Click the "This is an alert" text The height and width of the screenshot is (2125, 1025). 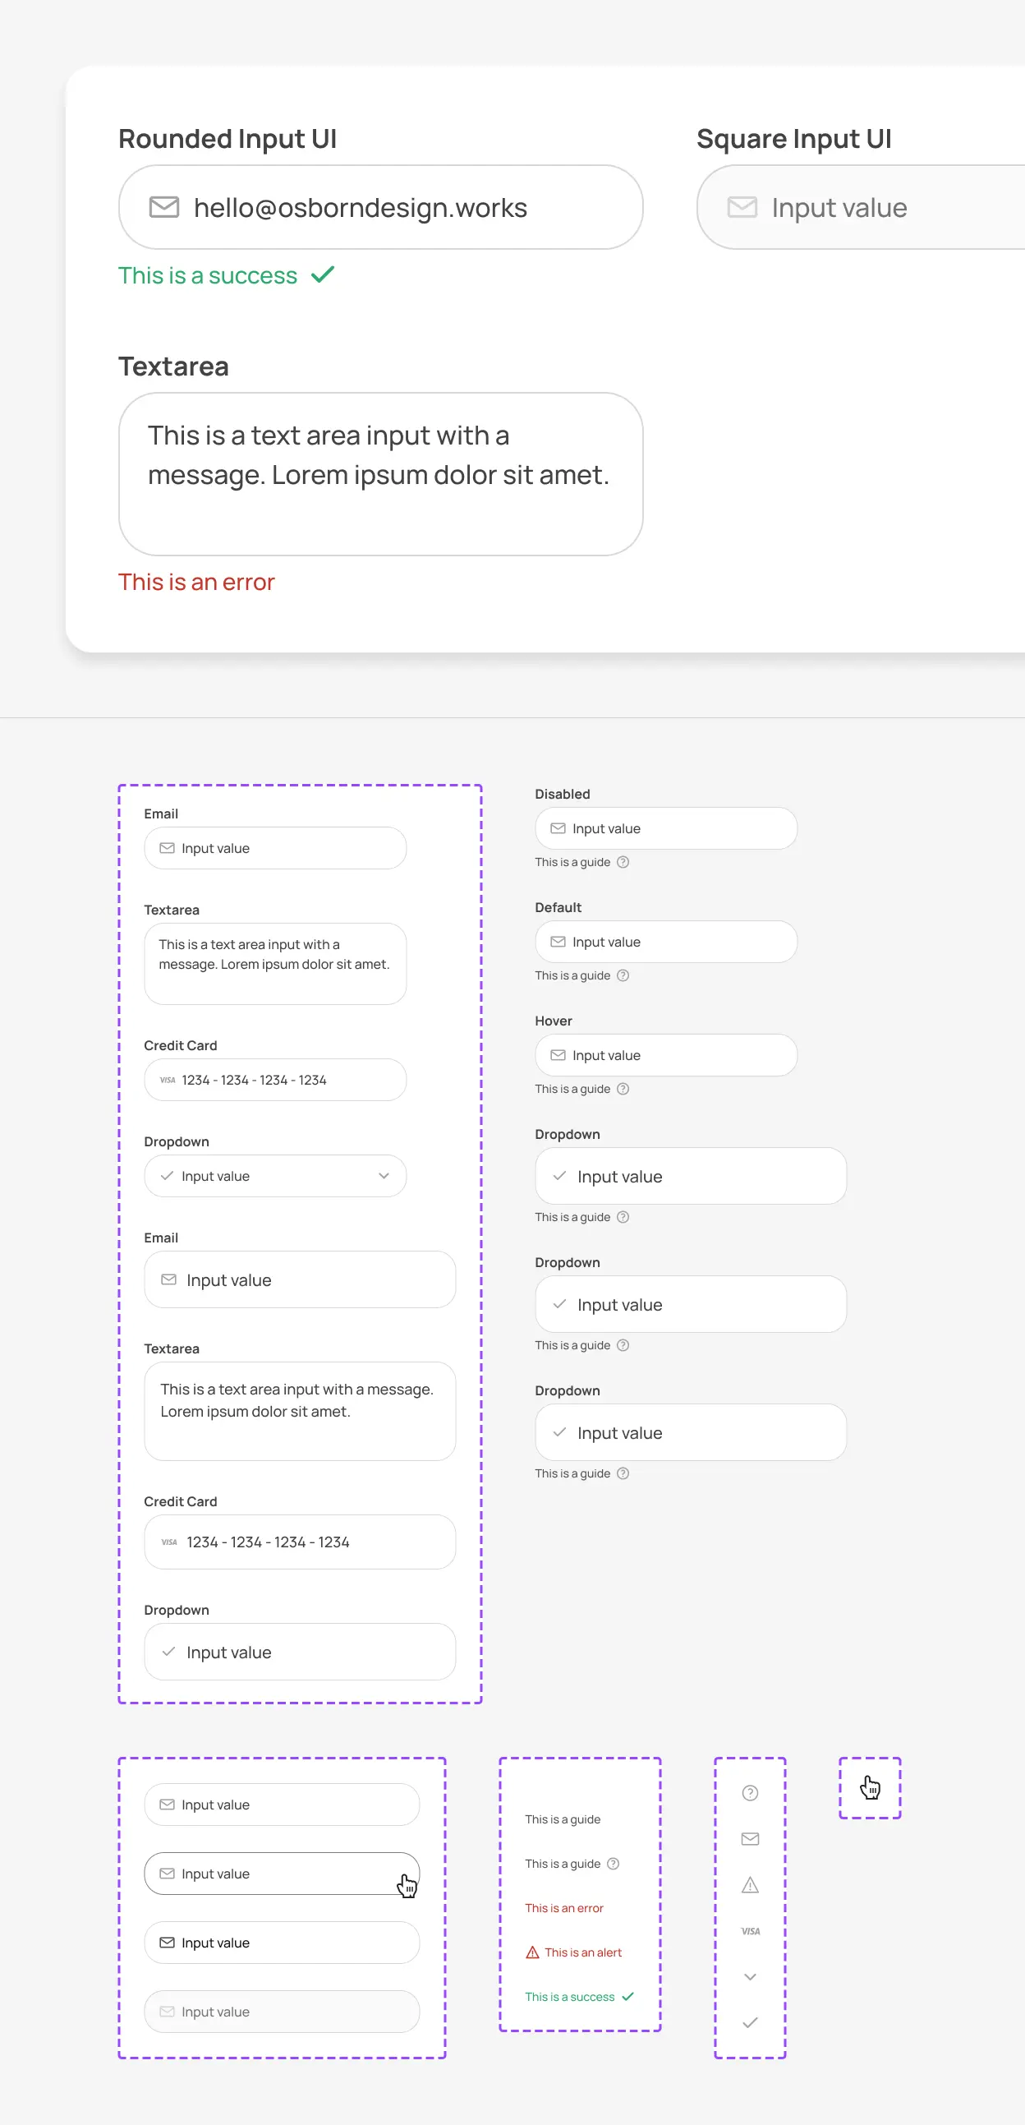point(583,1952)
